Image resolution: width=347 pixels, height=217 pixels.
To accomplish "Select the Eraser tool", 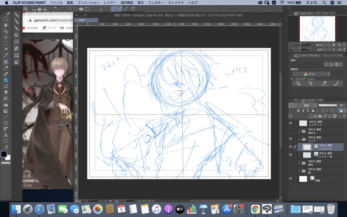I will pyautogui.click(x=6, y=92).
